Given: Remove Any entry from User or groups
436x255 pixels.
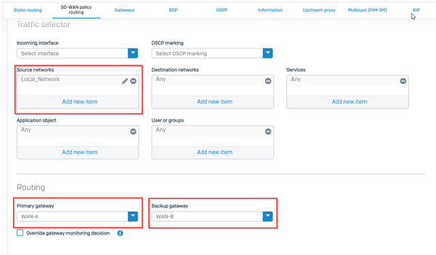Looking at the screenshot, I should [x=268, y=131].
